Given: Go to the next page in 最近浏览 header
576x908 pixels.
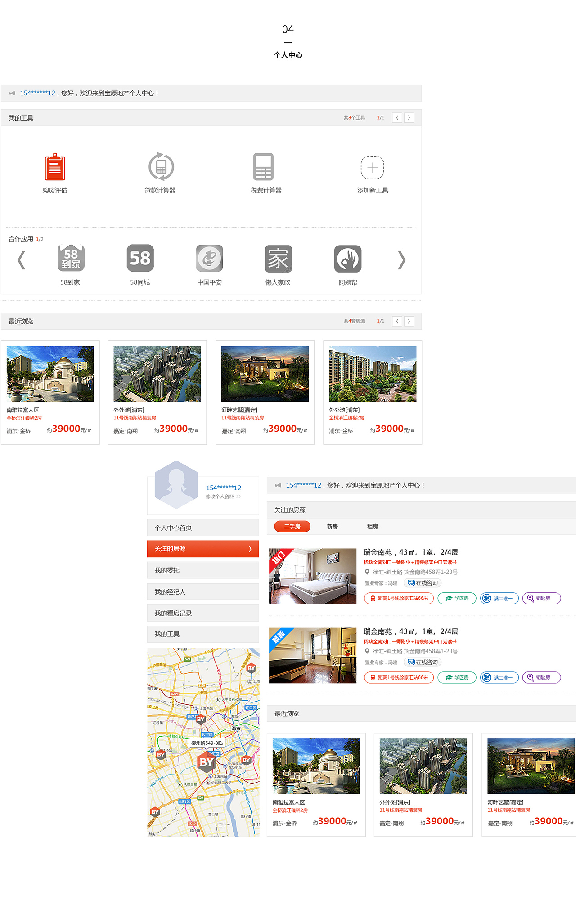Looking at the screenshot, I should [409, 321].
